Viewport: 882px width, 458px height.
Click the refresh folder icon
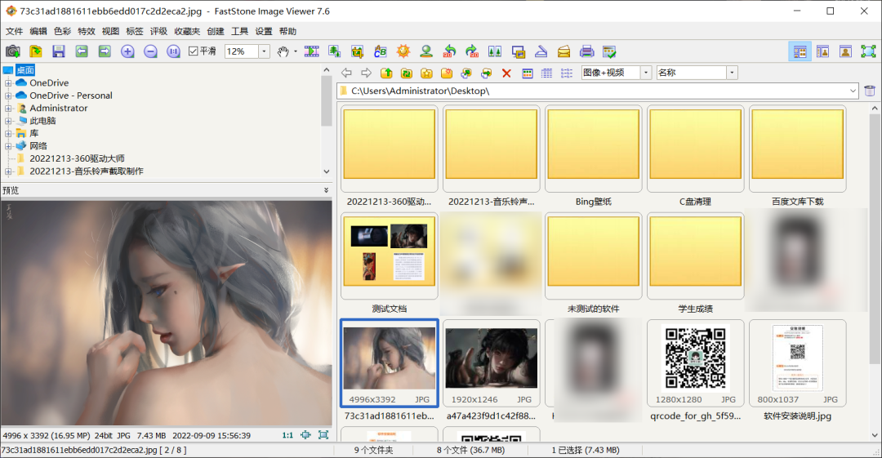point(407,73)
